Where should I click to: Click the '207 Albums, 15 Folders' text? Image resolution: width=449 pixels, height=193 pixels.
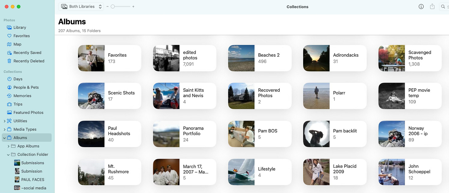79,31
